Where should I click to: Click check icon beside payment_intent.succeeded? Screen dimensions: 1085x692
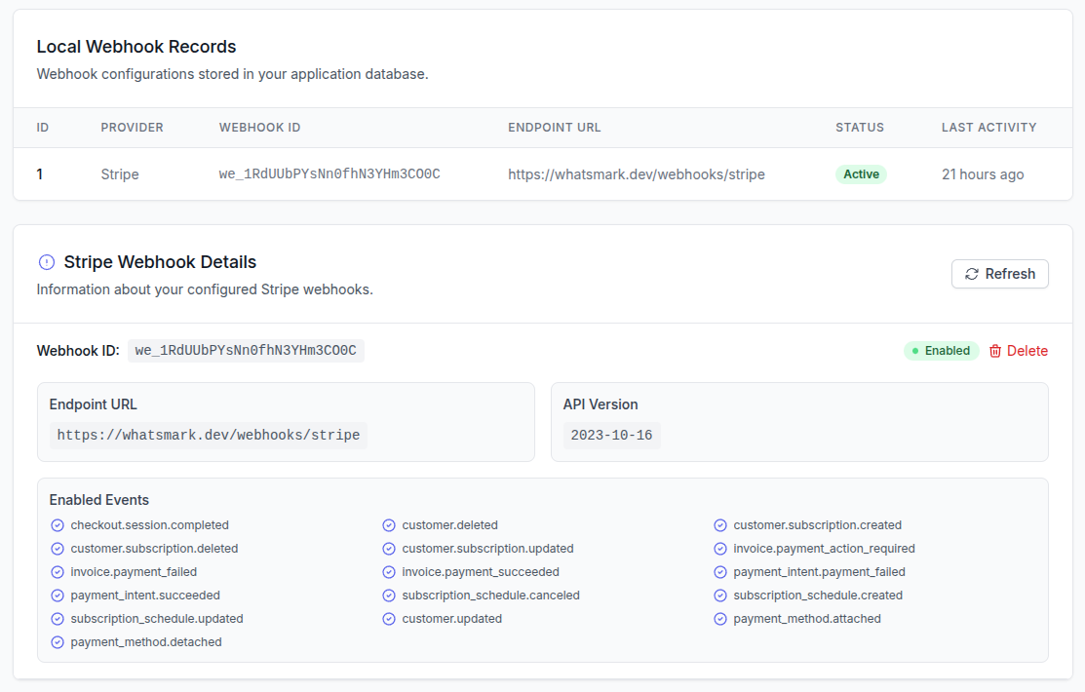(58, 596)
